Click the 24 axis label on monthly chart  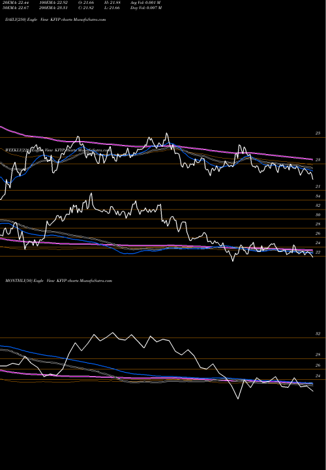pyautogui.click(x=318, y=376)
